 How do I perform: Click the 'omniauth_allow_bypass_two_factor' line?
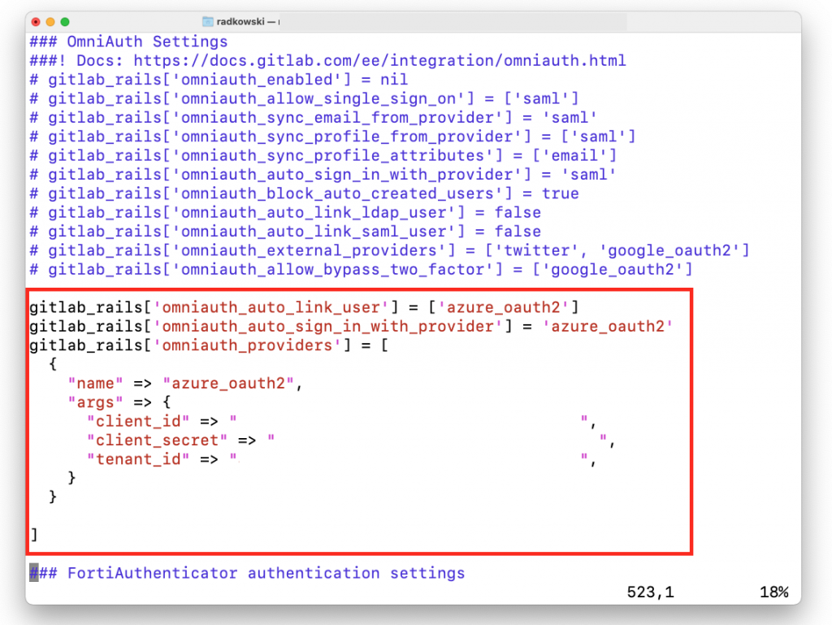361,270
